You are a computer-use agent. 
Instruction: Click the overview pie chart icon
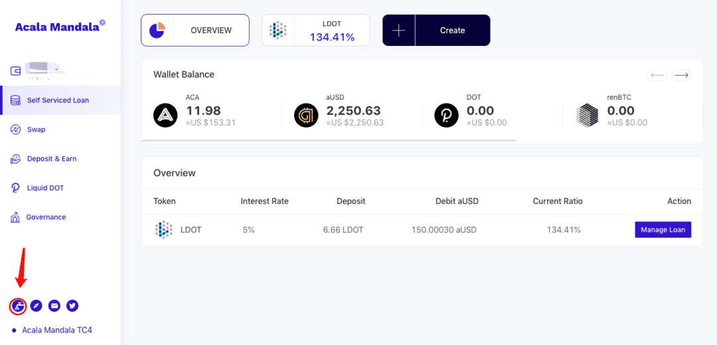point(157,30)
